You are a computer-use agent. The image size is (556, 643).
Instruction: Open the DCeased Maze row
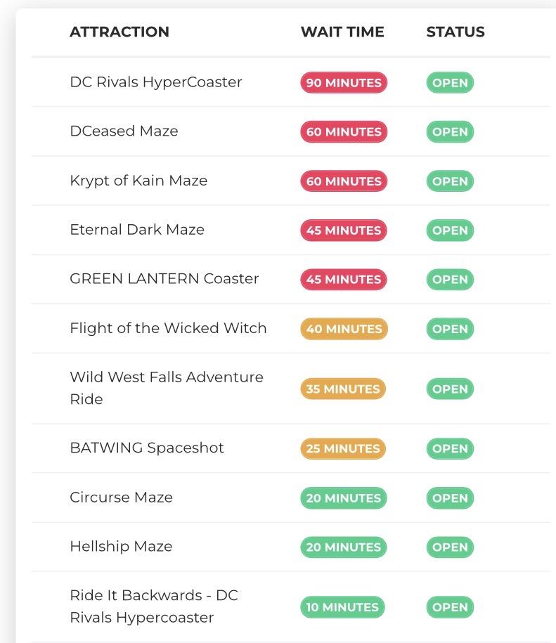(124, 131)
